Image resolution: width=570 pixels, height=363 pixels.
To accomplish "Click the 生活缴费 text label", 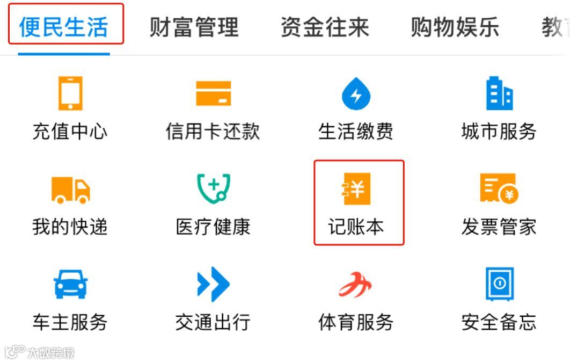I will click(355, 132).
